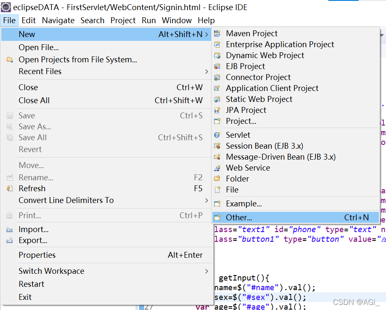386x310 pixels.
Task: Click the Refresh icon in File menu
Action: click(10, 188)
